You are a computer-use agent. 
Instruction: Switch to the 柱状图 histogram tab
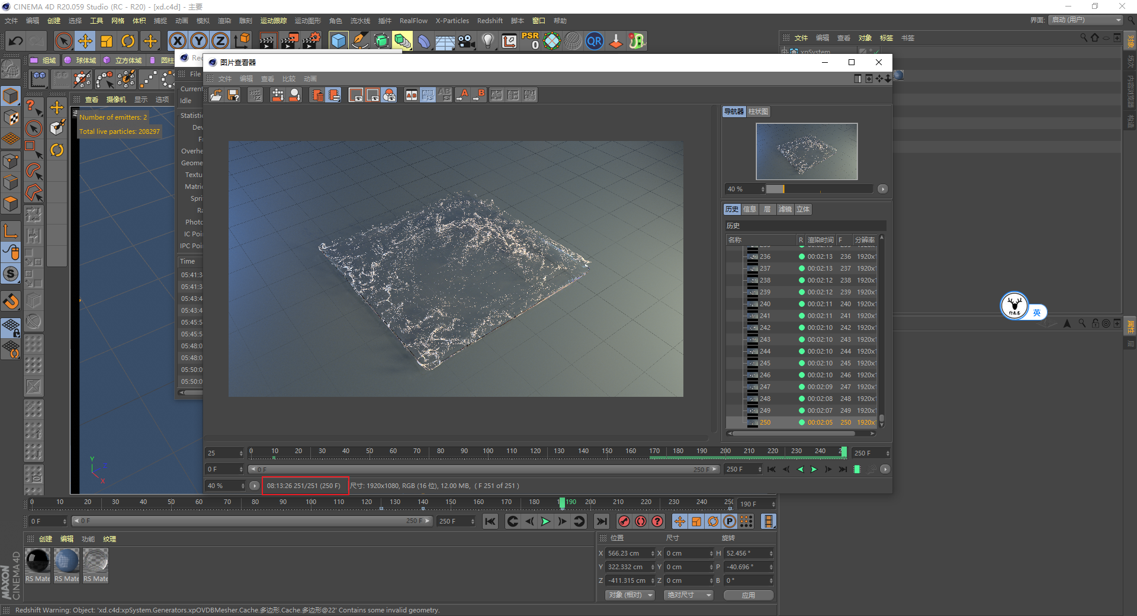click(758, 111)
